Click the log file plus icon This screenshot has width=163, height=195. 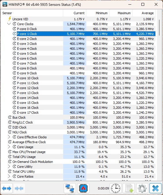129,188
